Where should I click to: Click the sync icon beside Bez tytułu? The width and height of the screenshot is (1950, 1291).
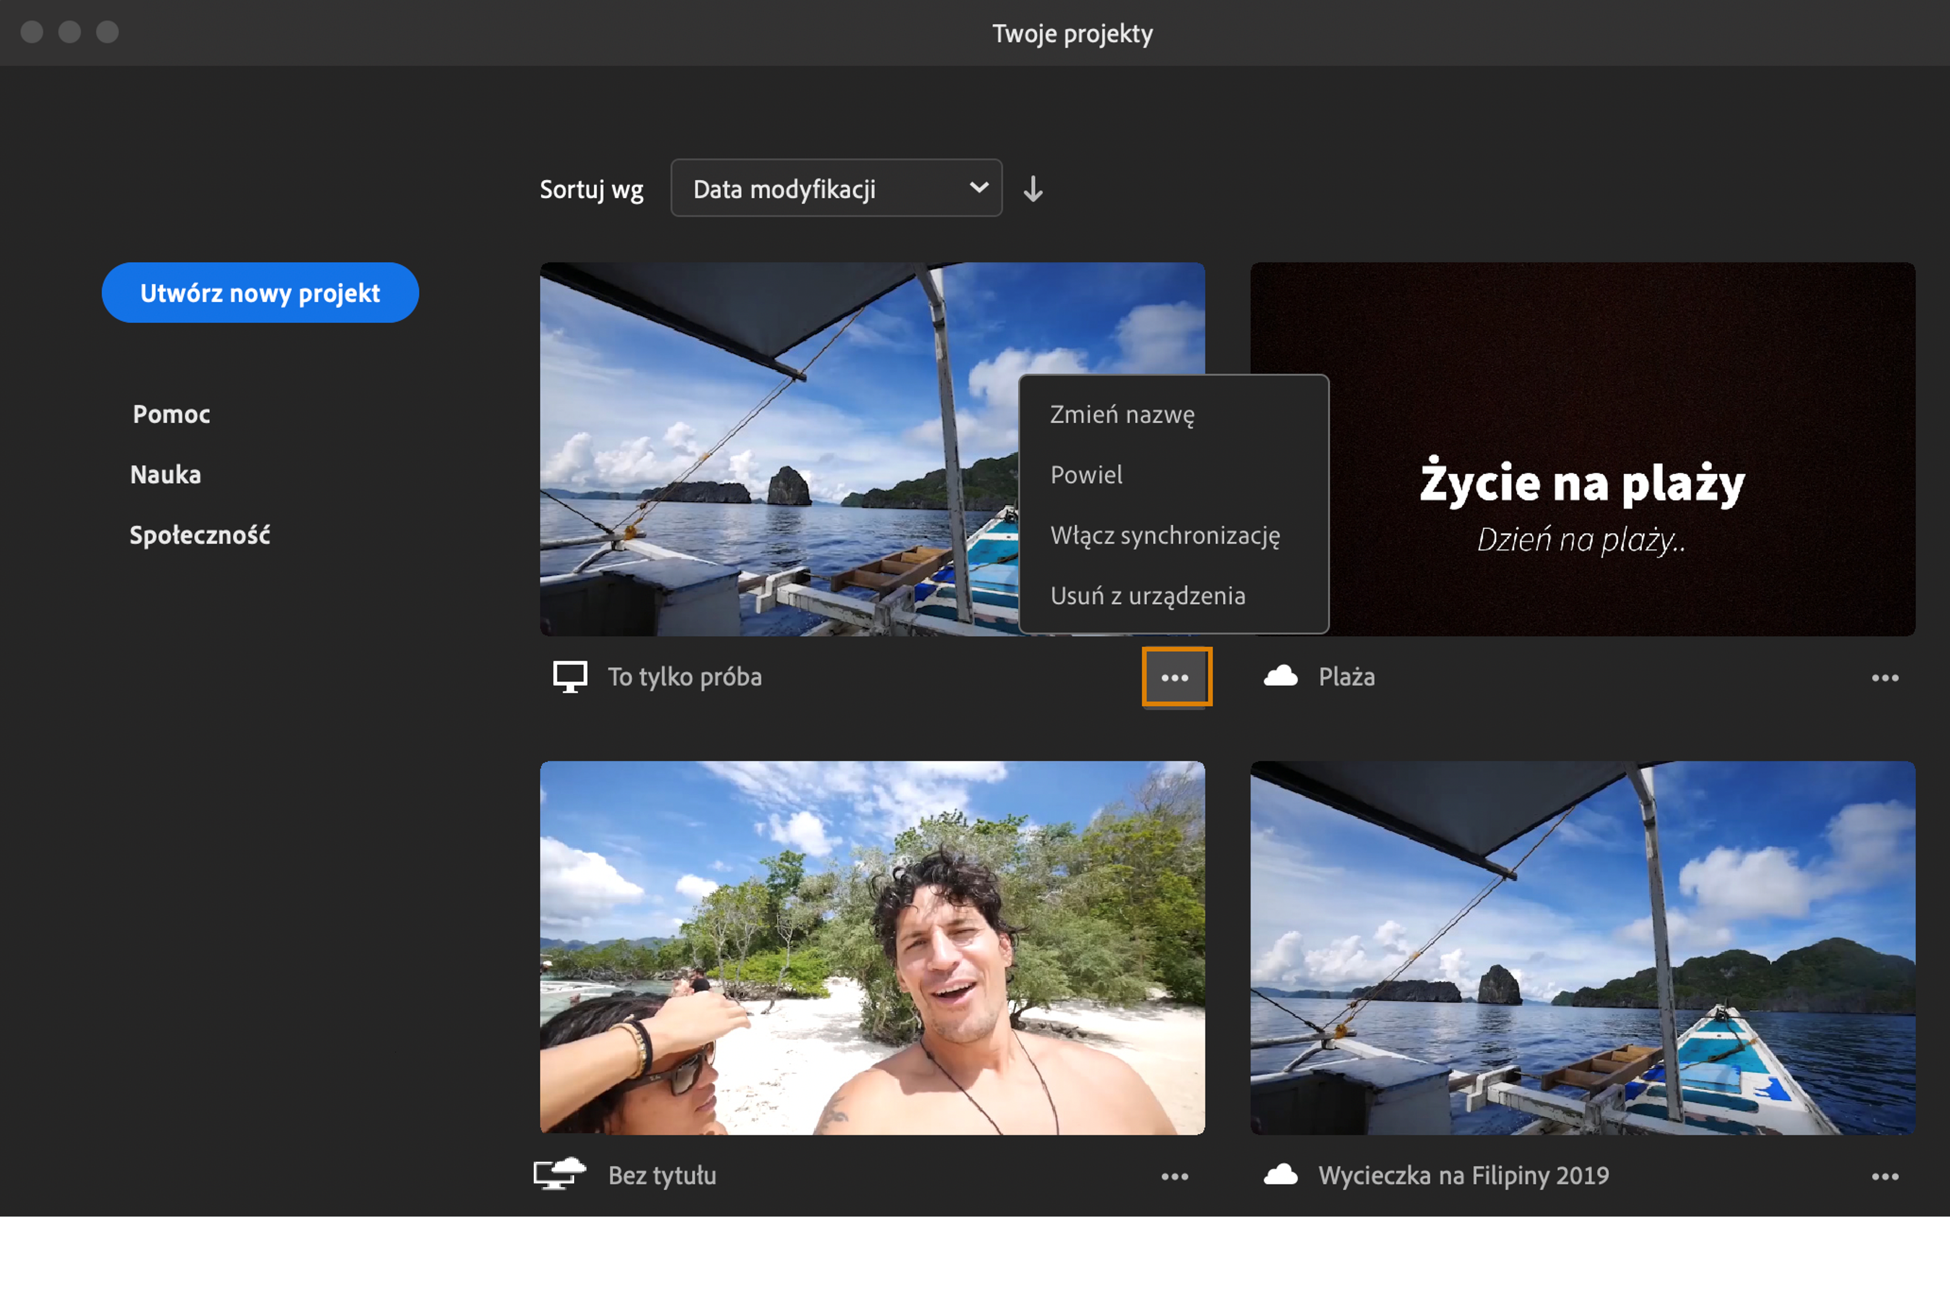tap(560, 1174)
